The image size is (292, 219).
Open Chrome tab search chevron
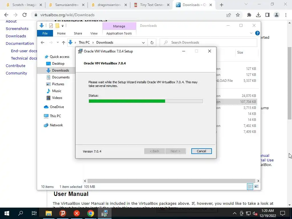[246, 4]
